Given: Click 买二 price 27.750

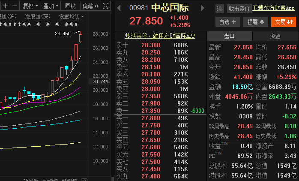Looking at the screenshot, I should click(x=151, y=125).
